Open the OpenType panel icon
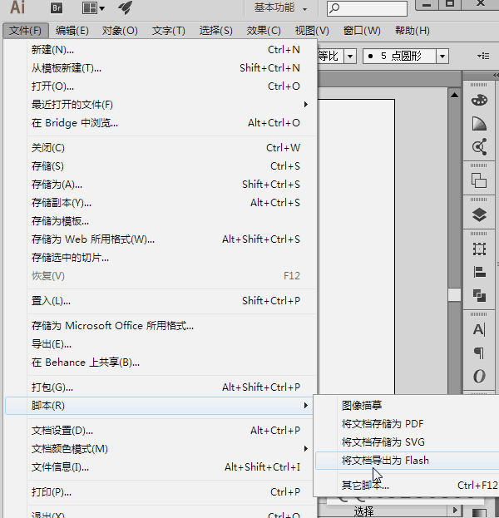Image resolution: width=499 pixels, height=518 pixels. (479, 376)
